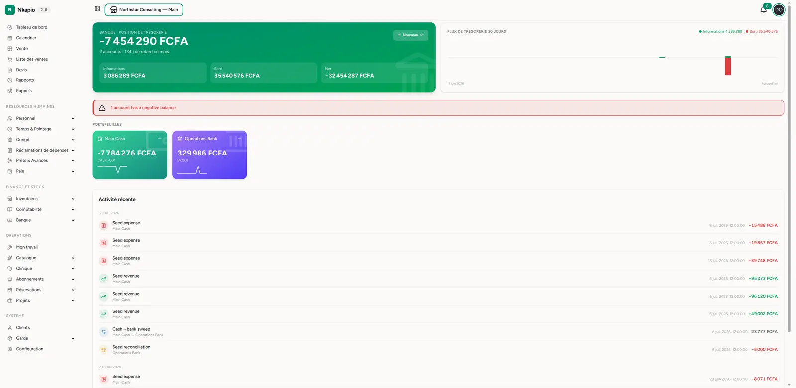796x388 pixels.
Task: Expand Réclamations de dépenses chevron
Action: click(73, 150)
